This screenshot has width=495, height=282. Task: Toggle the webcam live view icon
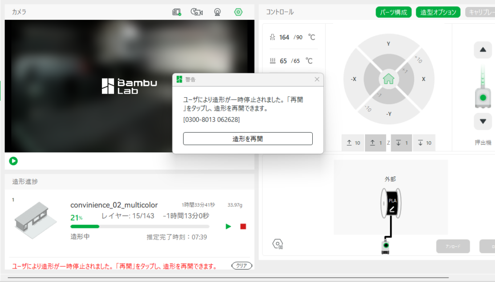pos(218,12)
